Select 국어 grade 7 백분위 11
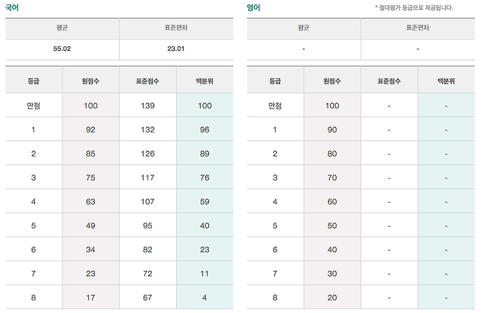The height and width of the screenshot is (313, 482). click(x=205, y=274)
